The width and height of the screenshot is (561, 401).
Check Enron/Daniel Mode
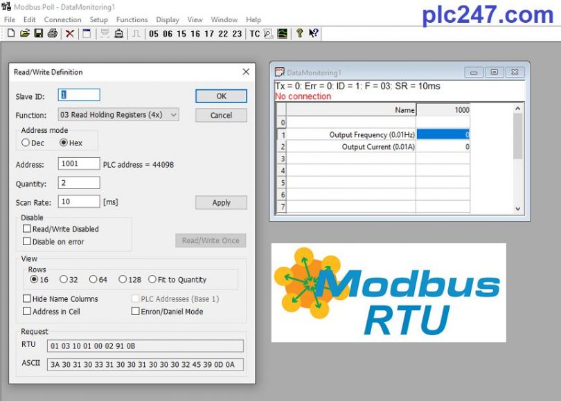pyautogui.click(x=135, y=311)
